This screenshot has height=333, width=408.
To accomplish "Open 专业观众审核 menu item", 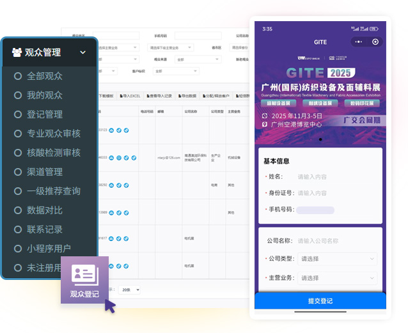I will (x=54, y=134).
